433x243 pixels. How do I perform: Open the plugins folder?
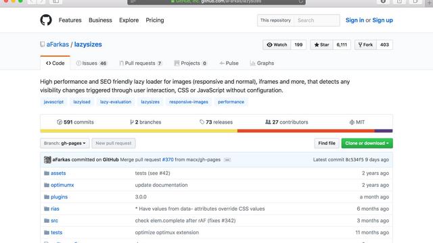click(x=59, y=196)
